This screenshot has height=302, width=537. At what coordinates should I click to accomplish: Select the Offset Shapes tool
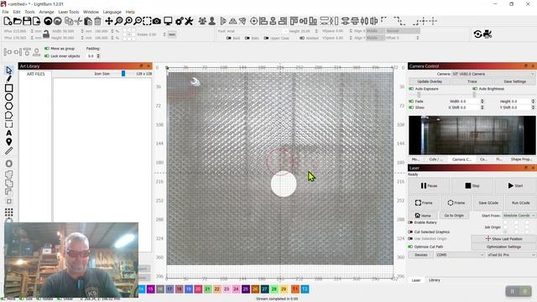[9, 164]
